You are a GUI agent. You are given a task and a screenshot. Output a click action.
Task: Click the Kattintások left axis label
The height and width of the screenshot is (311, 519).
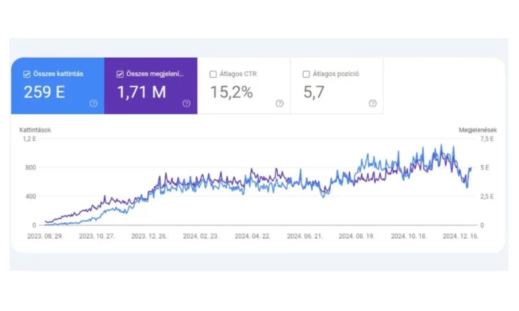(x=35, y=130)
